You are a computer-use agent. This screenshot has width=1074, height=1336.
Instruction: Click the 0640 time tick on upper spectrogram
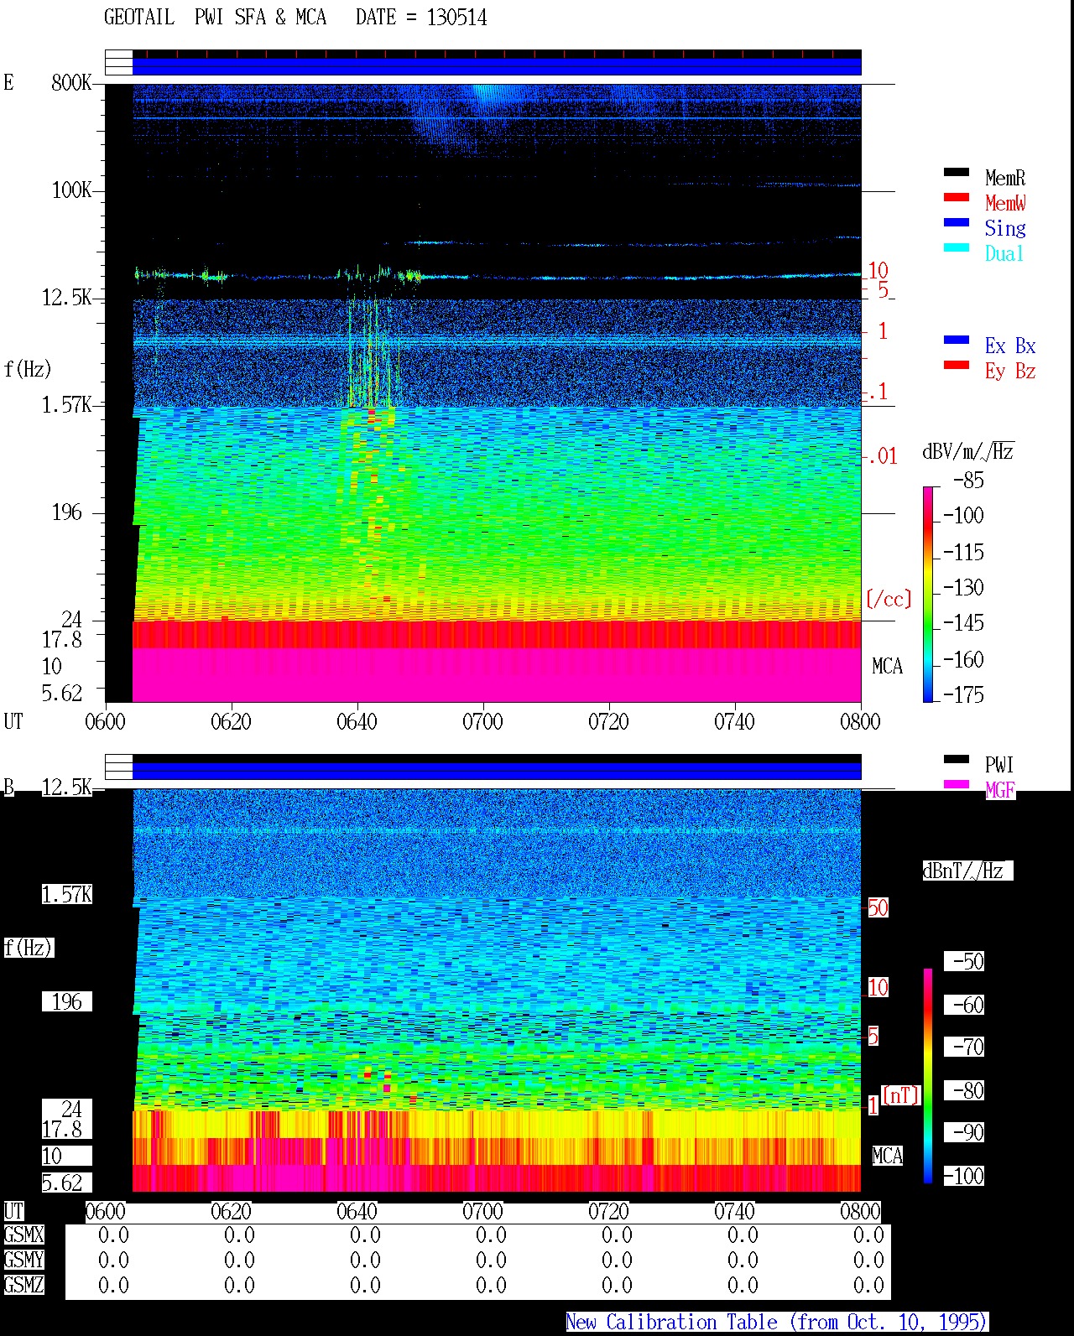[357, 721]
